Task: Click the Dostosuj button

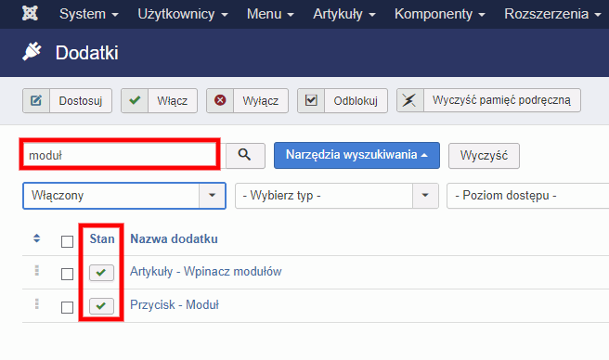Action: 67,100
